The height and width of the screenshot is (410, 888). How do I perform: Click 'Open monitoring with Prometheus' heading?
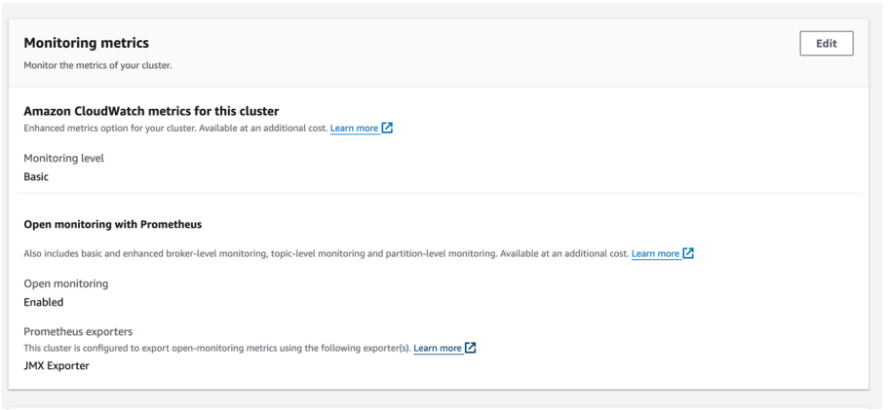coord(113,225)
